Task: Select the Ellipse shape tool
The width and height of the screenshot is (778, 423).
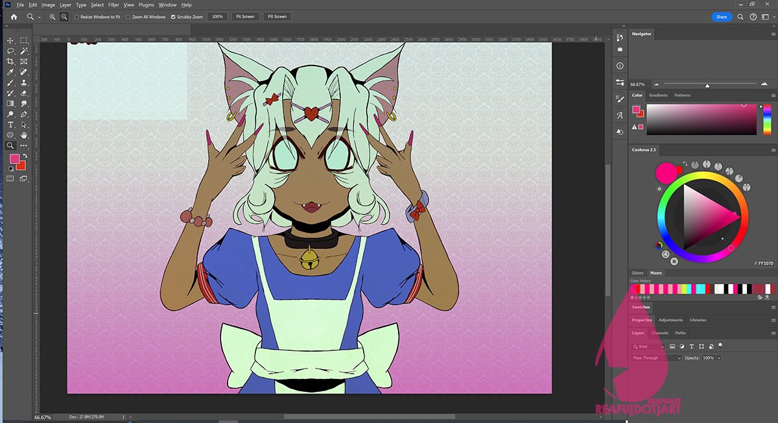Action: [x=10, y=135]
